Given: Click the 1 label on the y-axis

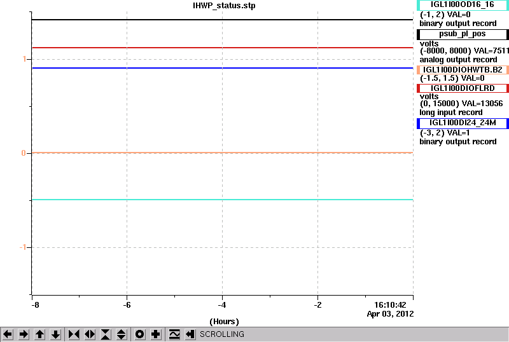Looking at the screenshot, I should (24, 59).
